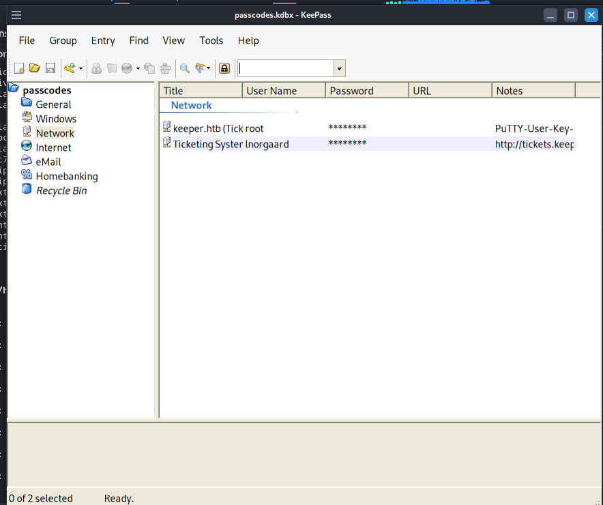Expand the Open URL dropdown arrow
This screenshot has height=505, width=603.
[138, 68]
